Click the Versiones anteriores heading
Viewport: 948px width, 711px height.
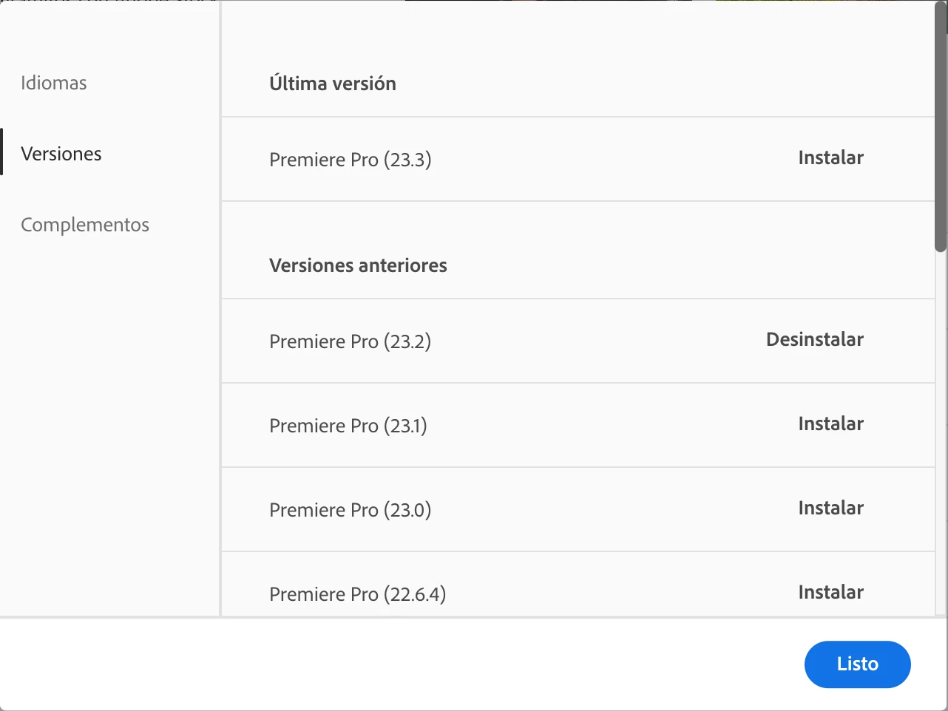click(x=358, y=265)
